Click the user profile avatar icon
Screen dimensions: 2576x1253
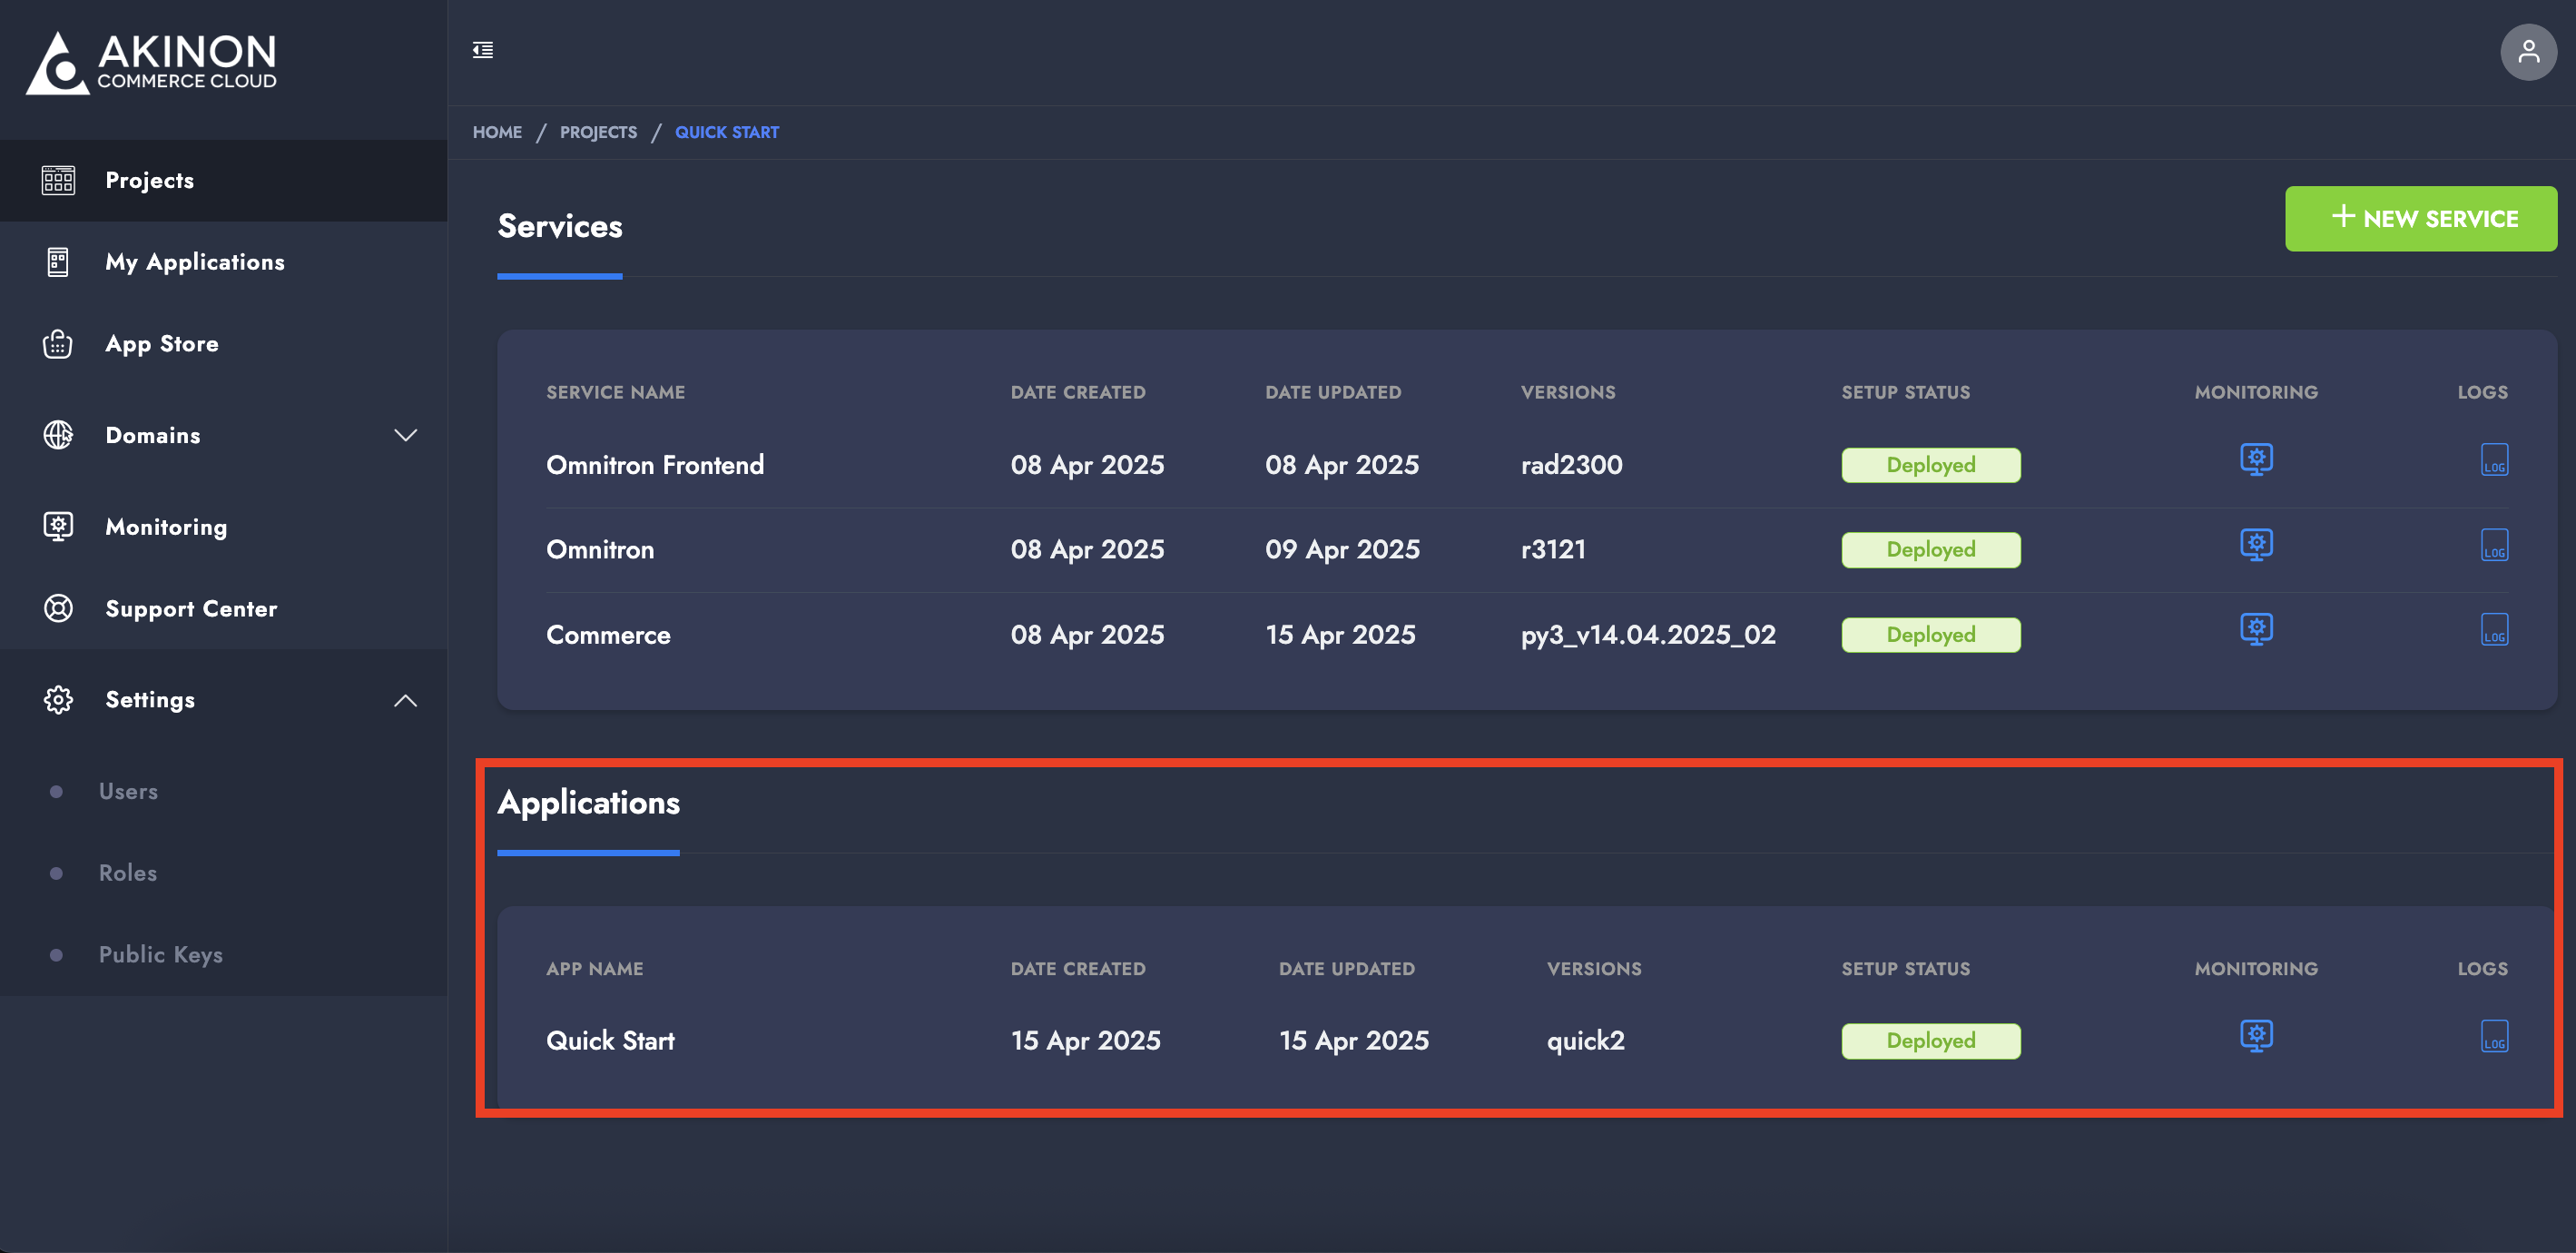click(x=2528, y=52)
